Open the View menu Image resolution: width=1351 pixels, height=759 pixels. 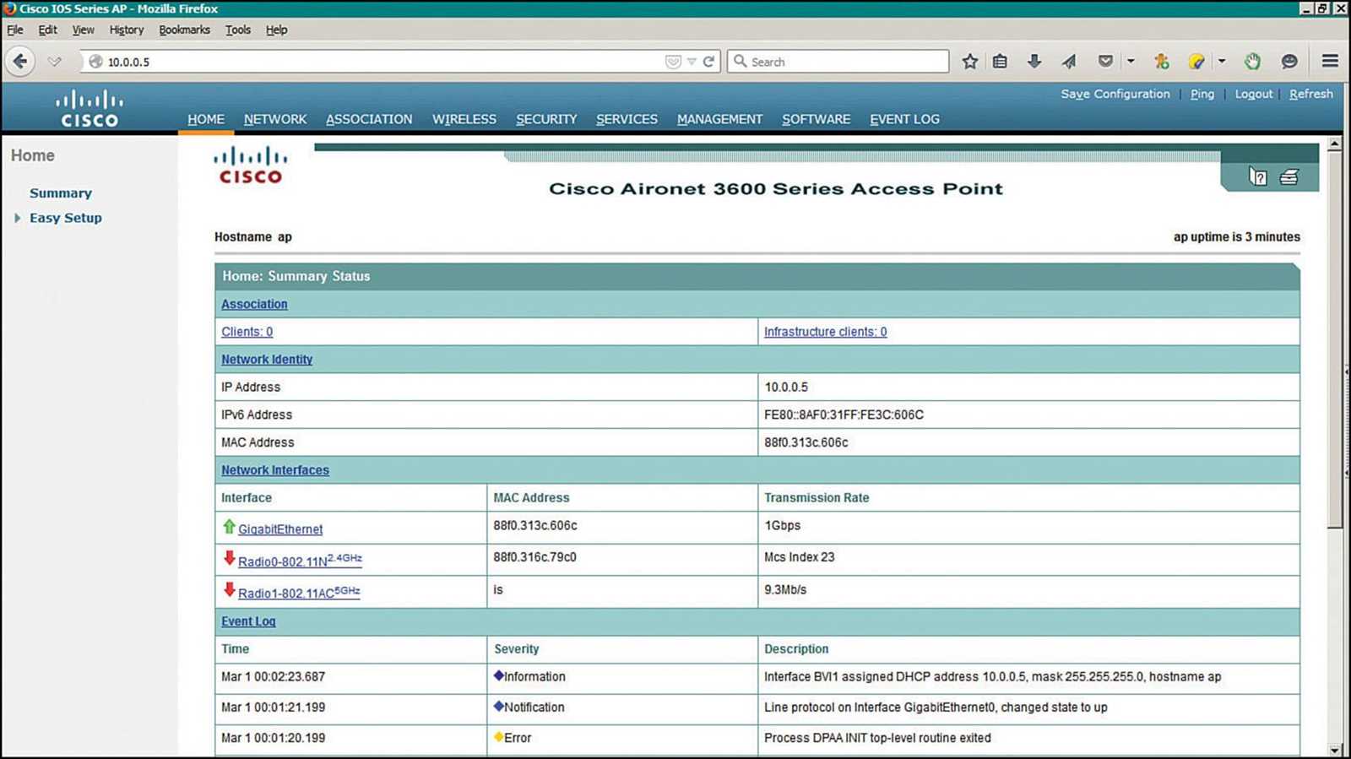click(x=83, y=30)
